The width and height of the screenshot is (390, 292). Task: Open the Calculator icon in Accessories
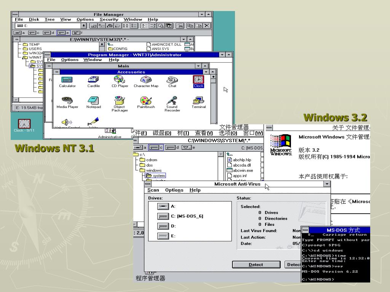pyautogui.click(x=67, y=82)
